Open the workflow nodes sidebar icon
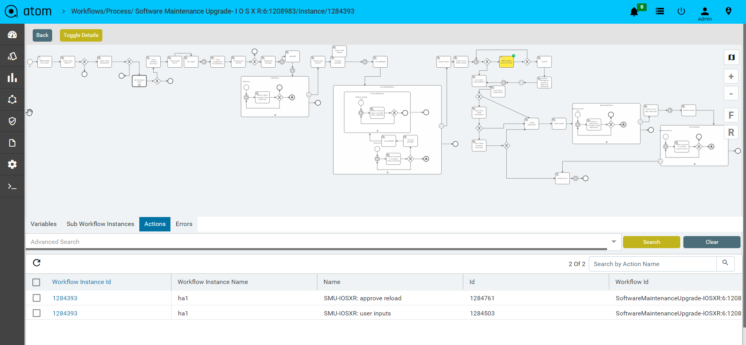The image size is (746, 345). pos(12,100)
